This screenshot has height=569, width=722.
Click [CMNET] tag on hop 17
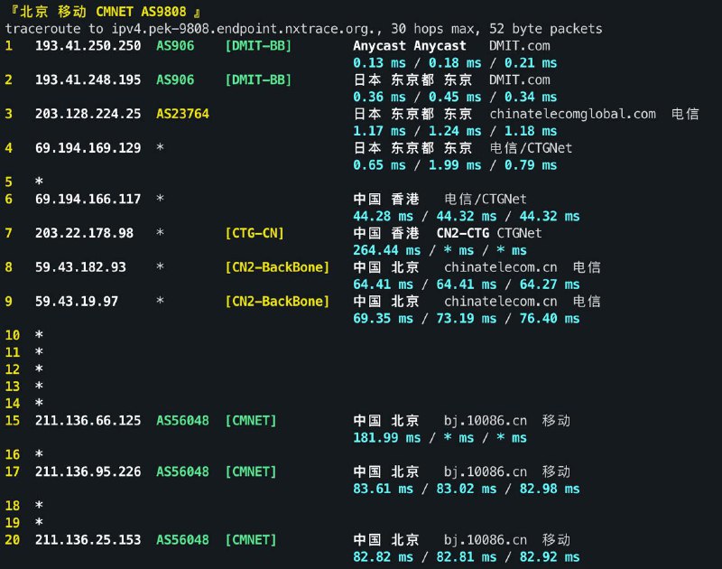[251, 472]
